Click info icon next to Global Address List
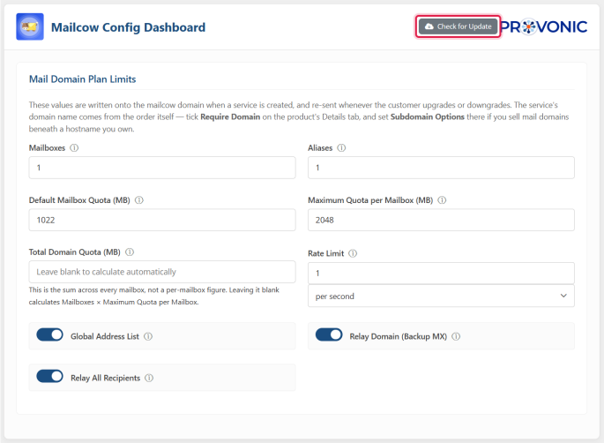604x443 pixels. tap(148, 336)
